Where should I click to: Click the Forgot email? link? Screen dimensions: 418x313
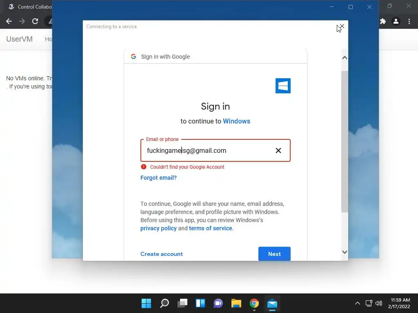(158, 178)
